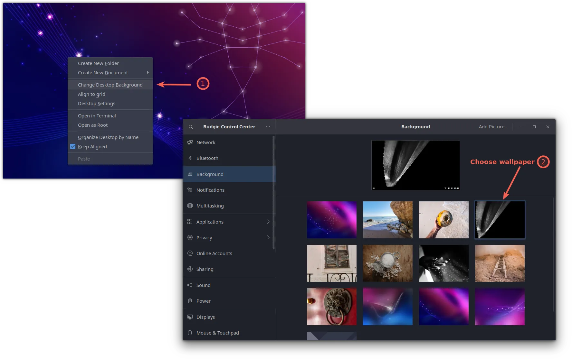
Task: Click the Bluetooth icon in the sidebar
Action: 190,158
